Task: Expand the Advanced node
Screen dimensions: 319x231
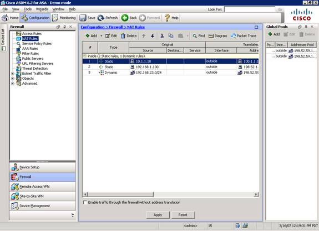Action: pyautogui.click(x=13, y=84)
